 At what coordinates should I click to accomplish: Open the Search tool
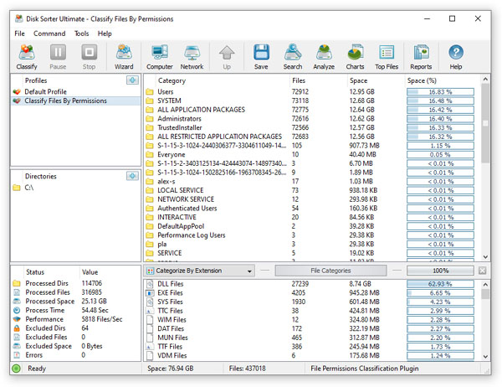293,57
